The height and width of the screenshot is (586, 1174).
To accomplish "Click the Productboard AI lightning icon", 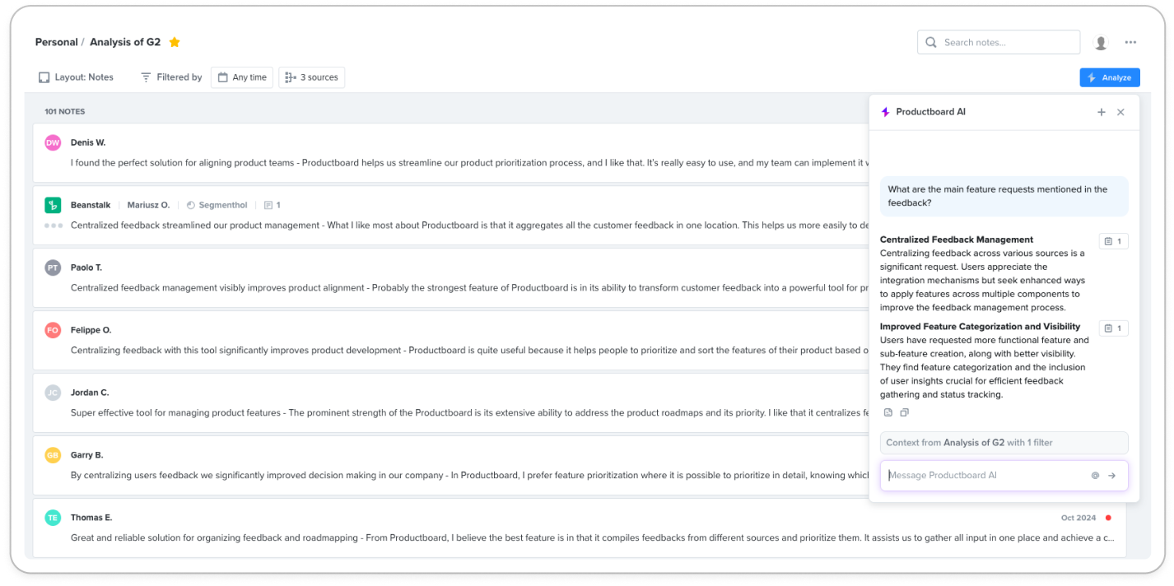I will 886,112.
